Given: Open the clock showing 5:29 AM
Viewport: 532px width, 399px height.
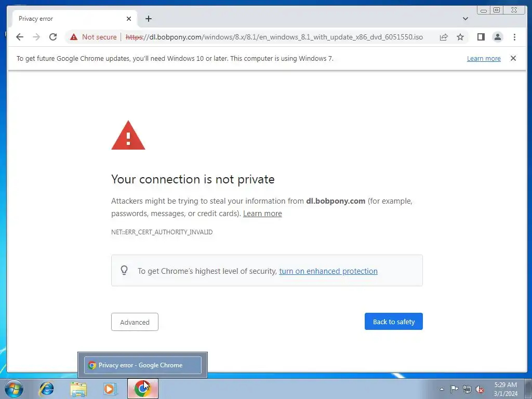Looking at the screenshot, I should [x=505, y=389].
